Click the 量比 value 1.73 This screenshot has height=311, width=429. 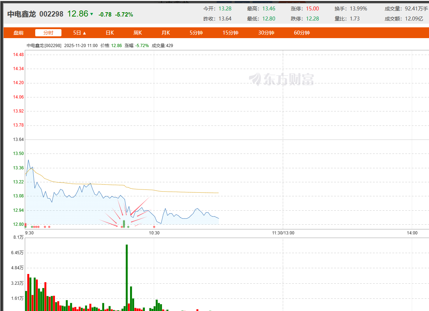[x=355, y=19]
